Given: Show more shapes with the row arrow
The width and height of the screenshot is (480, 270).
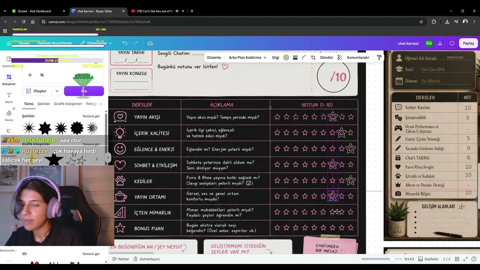Looking at the screenshot, I should click(97, 128).
